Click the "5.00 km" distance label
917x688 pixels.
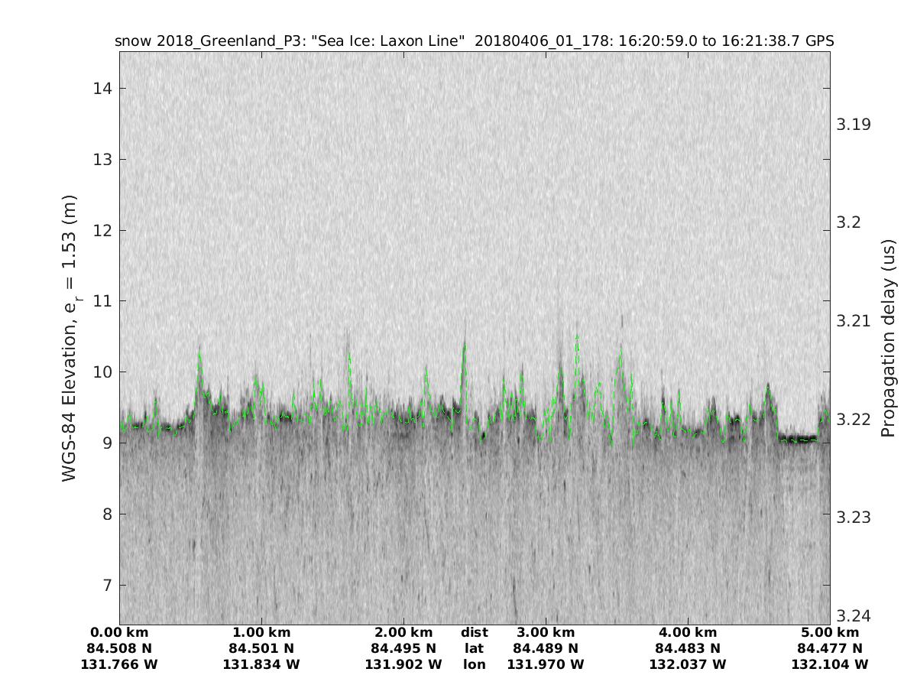tap(830, 633)
